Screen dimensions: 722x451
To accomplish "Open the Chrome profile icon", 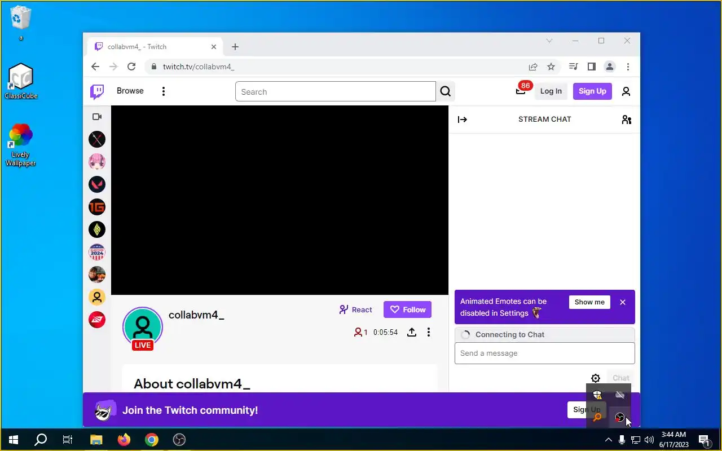I will 610,67.
